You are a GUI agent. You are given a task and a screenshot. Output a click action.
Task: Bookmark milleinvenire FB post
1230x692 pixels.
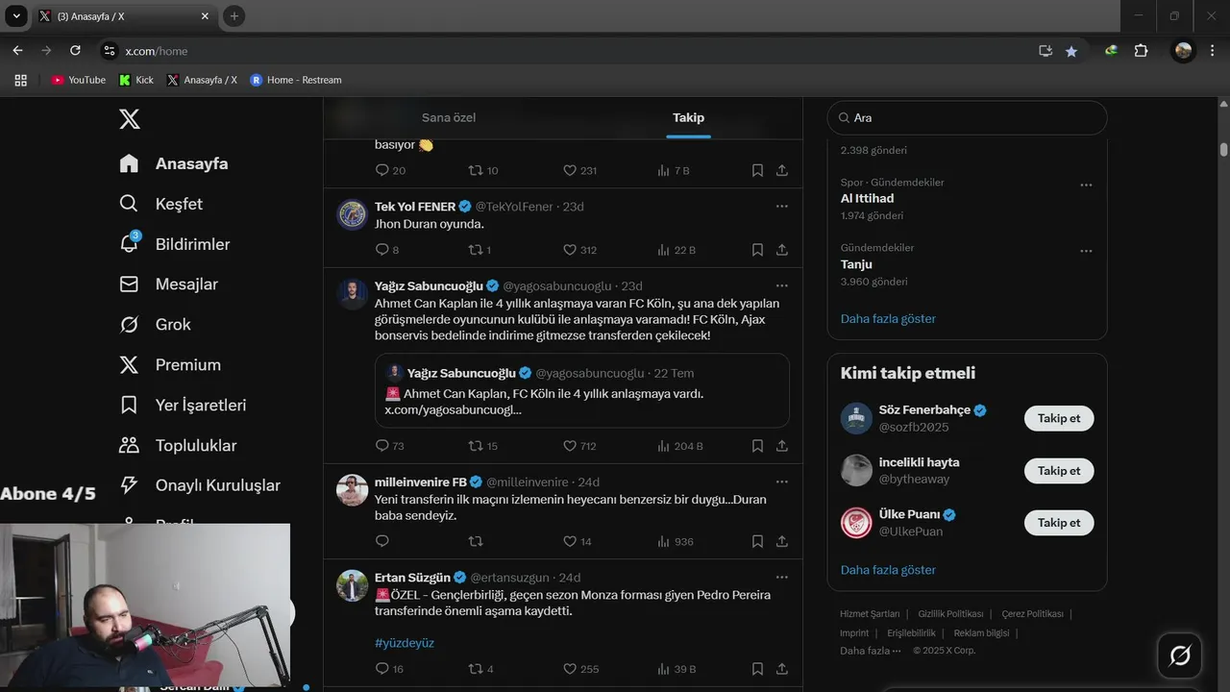[x=757, y=541]
